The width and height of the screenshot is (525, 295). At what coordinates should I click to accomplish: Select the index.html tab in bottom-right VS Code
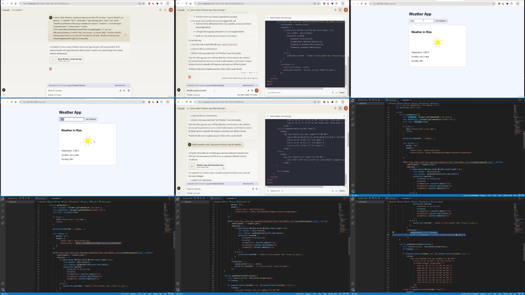[406, 198]
